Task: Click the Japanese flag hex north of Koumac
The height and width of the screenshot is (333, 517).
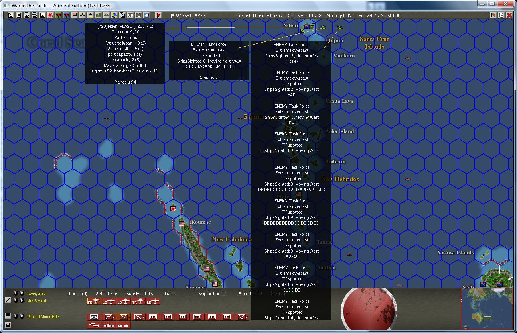Action: pyautogui.click(x=173, y=208)
